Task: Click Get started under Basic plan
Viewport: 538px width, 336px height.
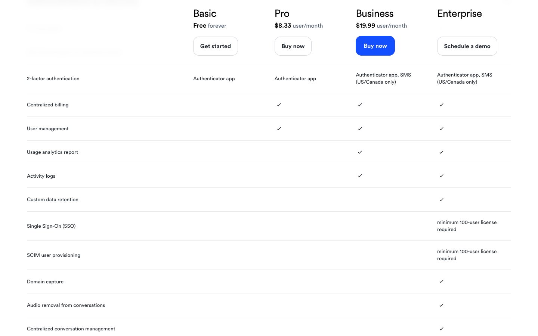Action: point(216,46)
